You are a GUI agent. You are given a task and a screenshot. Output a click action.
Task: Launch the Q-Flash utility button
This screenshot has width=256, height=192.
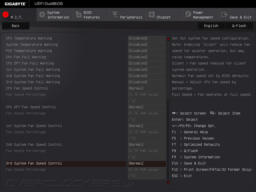click(239, 26)
